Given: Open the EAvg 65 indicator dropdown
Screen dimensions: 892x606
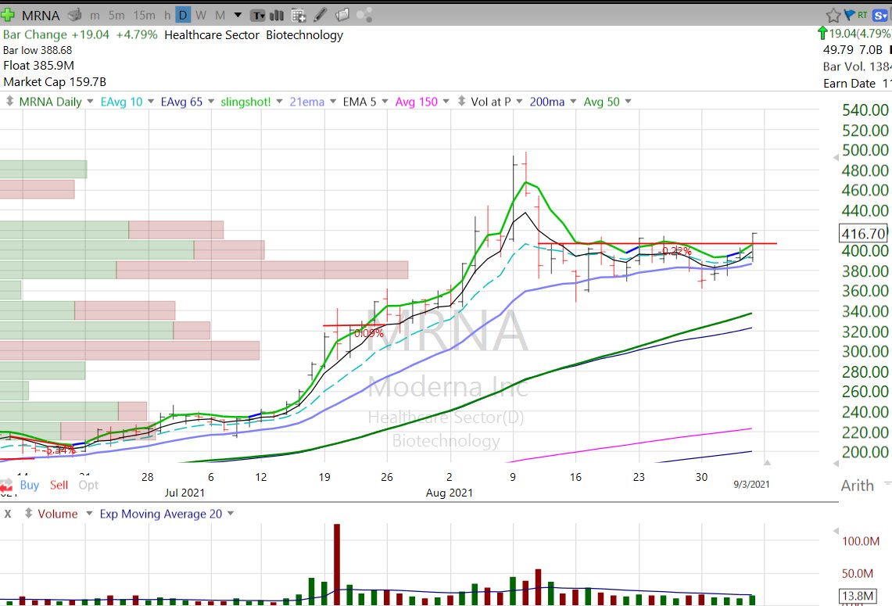Looking at the screenshot, I should pyautogui.click(x=211, y=102).
